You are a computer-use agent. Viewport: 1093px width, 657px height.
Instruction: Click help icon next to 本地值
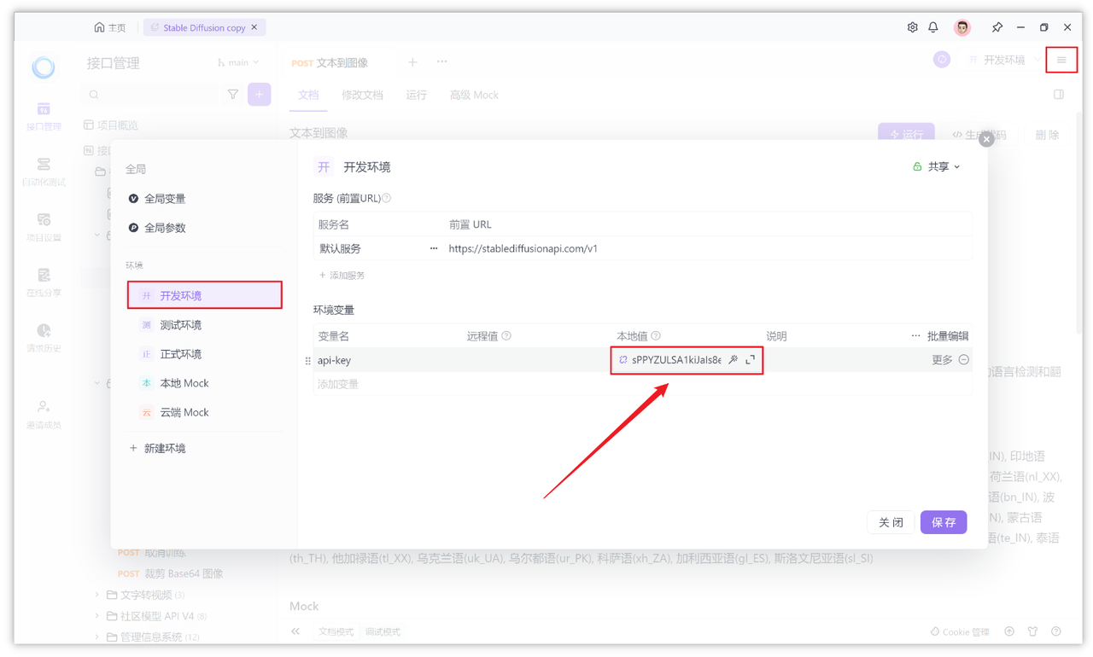tap(656, 336)
